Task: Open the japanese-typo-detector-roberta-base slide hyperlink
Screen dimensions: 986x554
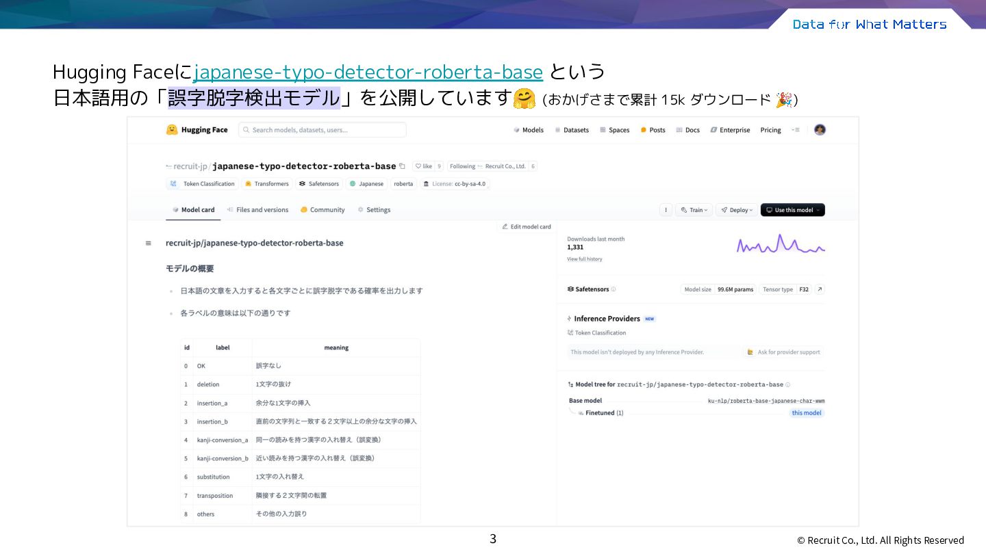Action: pyautogui.click(x=368, y=72)
